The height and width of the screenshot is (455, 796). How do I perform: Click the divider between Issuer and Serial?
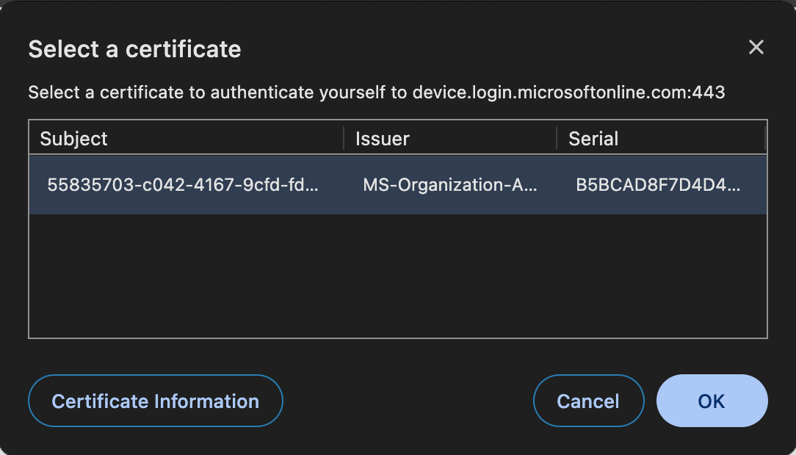coord(557,139)
